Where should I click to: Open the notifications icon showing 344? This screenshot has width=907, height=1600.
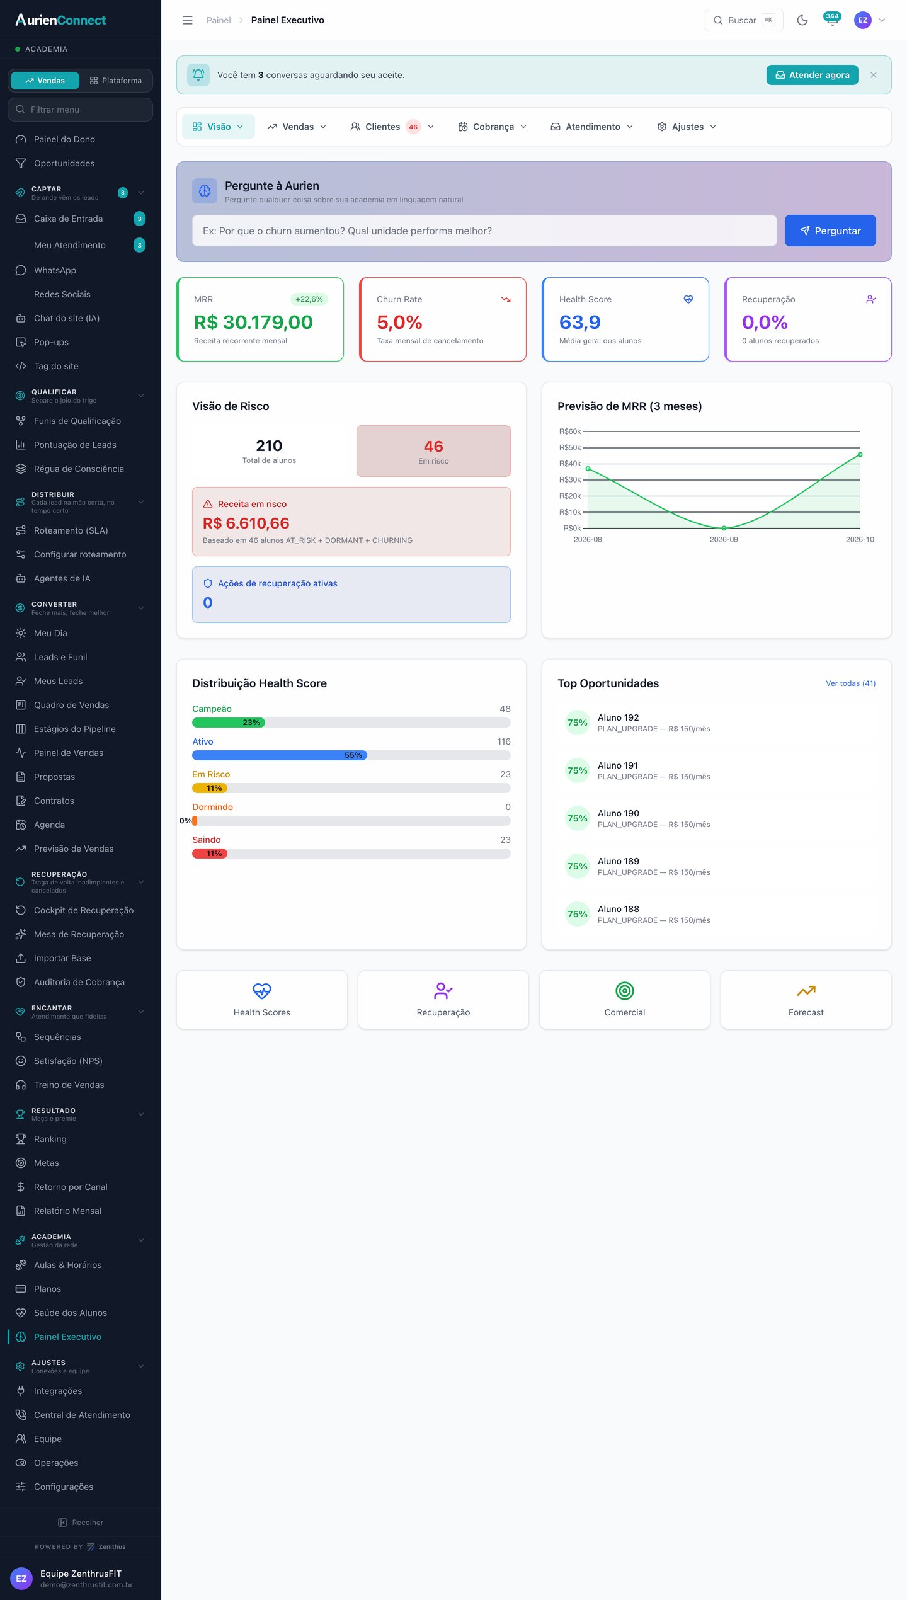832,20
